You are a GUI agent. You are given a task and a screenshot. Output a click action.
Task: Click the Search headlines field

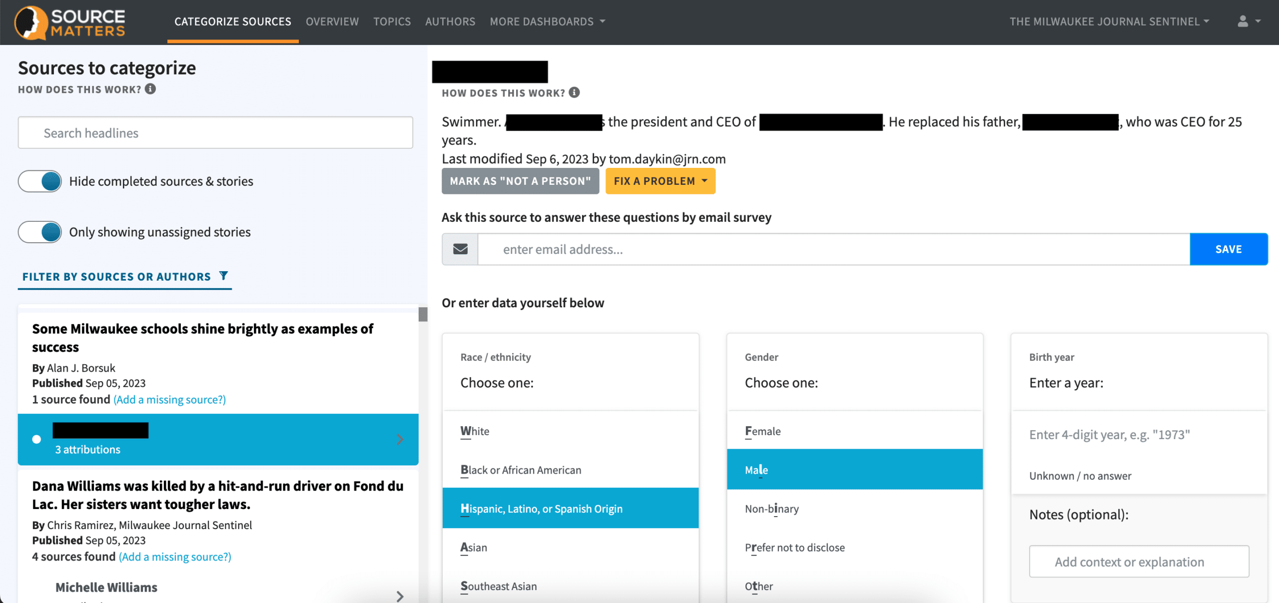[x=215, y=132]
